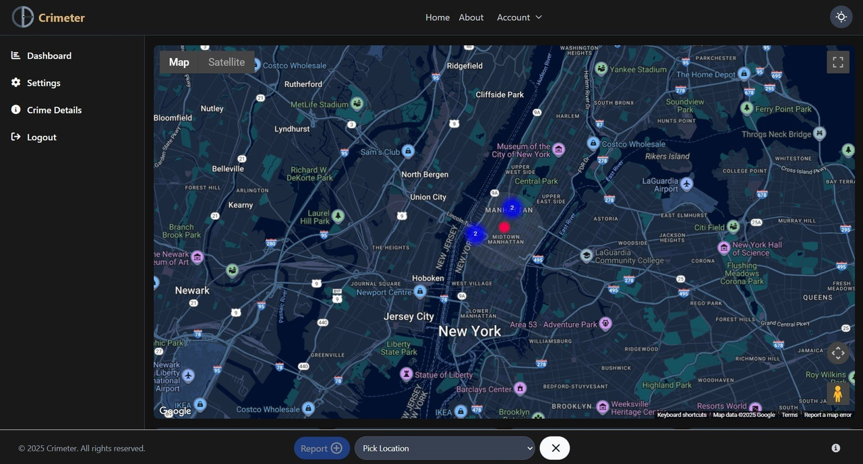
Task: Click the Statue of Liberty marker
Action: pos(407,374)
